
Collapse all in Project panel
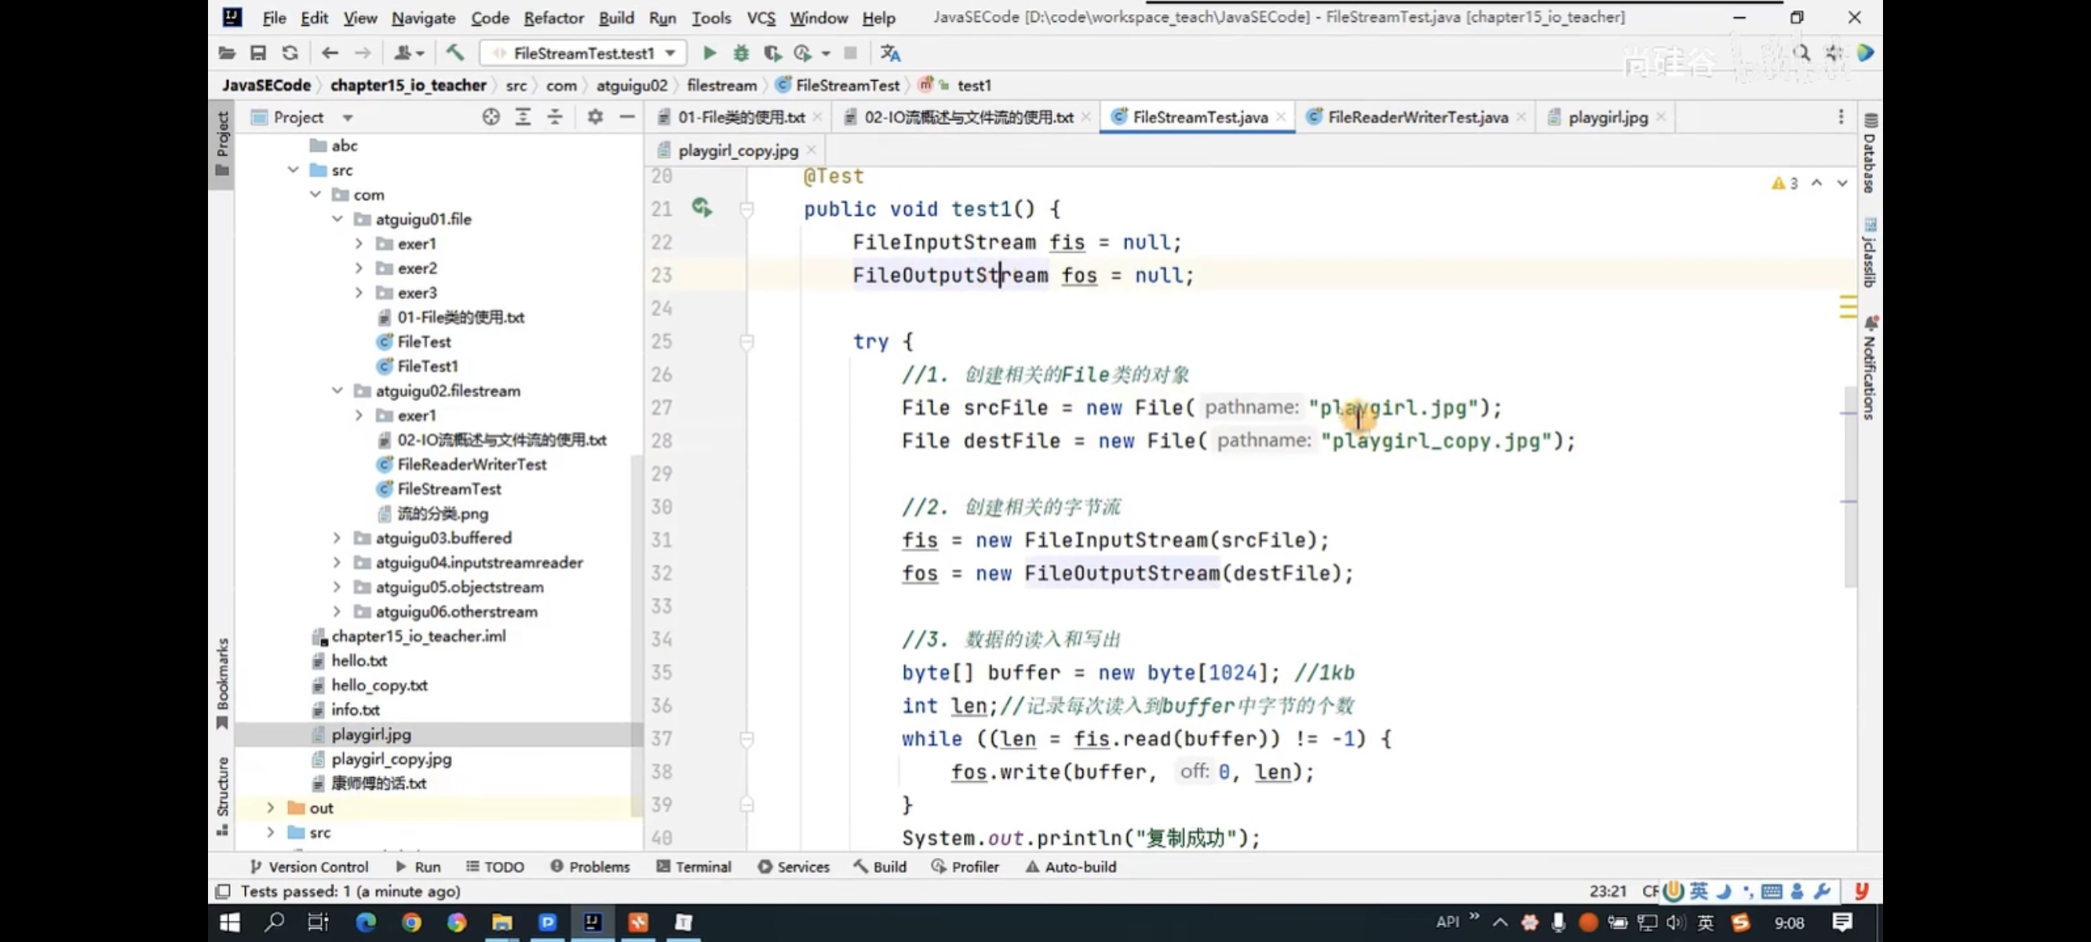[554, 118]
